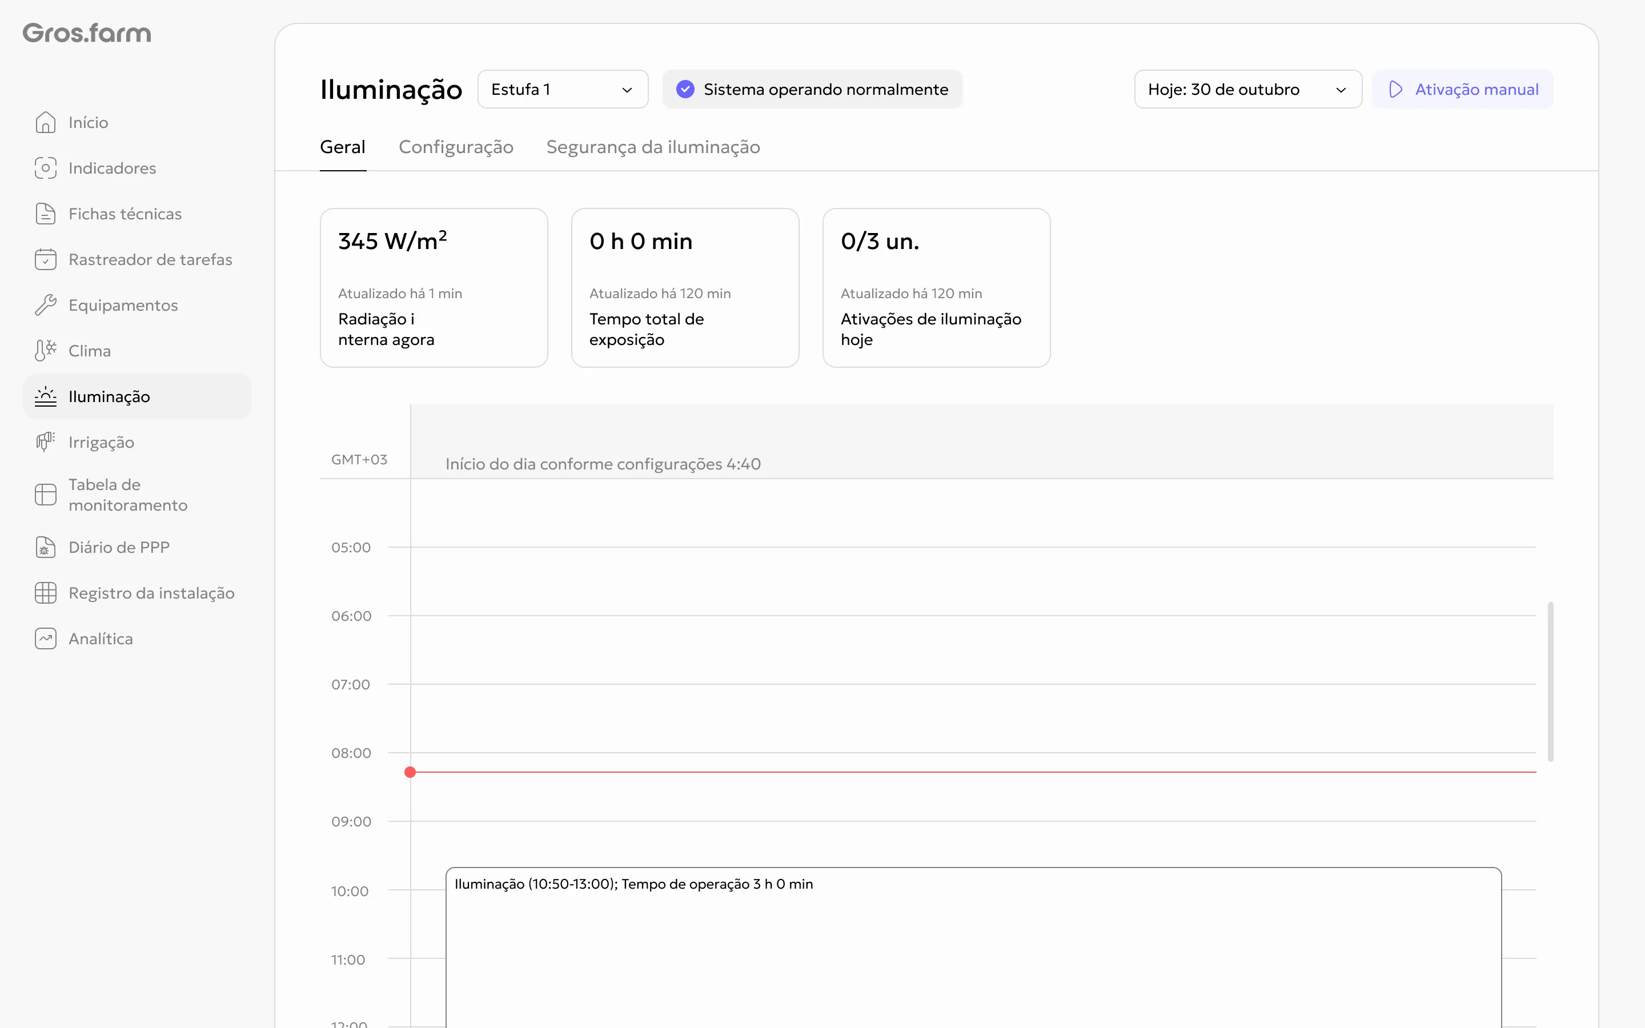This screenshot has width=1645, height=1028.
Task: Click the Registro da instalação grid icon
Action: pyautogui.click(x=46, y=593)
